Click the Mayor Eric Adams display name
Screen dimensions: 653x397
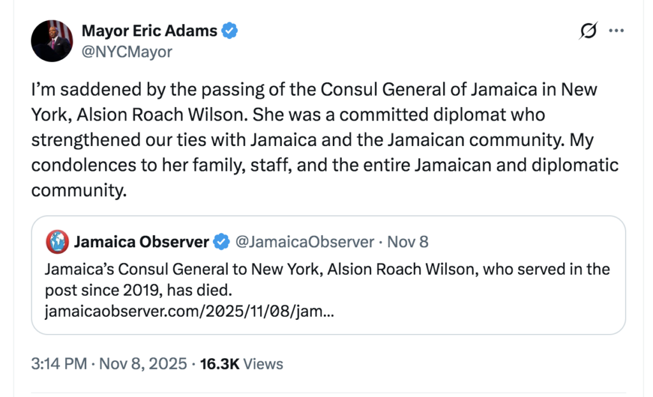click(x=149, y=31)
